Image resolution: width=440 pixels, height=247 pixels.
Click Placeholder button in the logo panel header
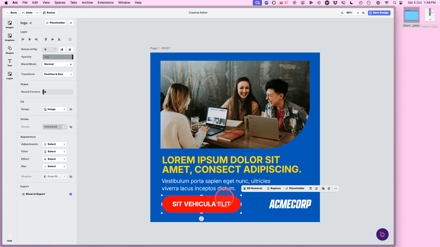pyautogui.click(x=56, y=23)
